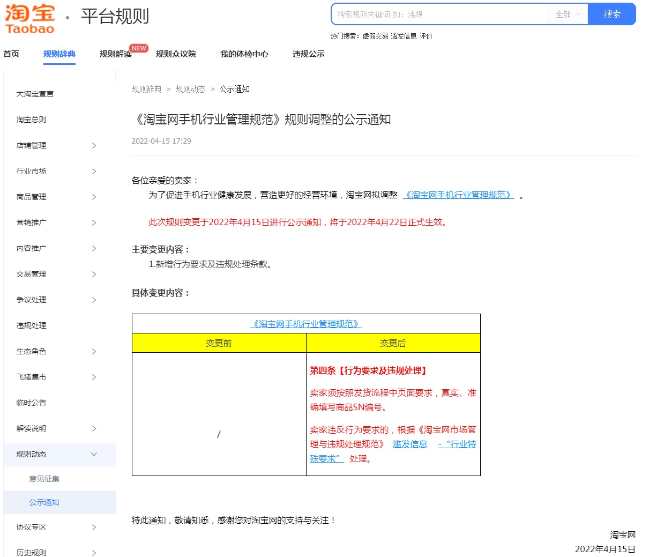Click the 第四条【行为要求及违规处理】 heading
The height and width of the screenshot is (557, 649).
tap(369, 370)
